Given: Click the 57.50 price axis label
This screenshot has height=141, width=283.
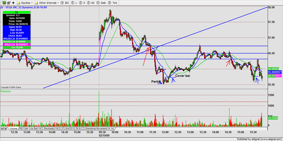Looking at the screenshot, I should click(272, 22).
